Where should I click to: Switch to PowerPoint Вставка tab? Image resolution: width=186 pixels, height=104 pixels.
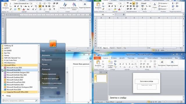tap(114, 58)
